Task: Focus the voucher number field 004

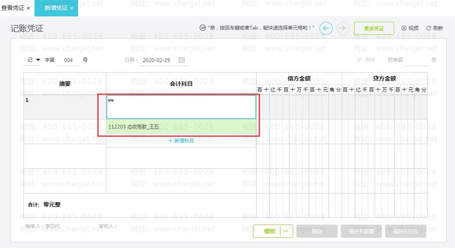Action: [x=68, y=60]
